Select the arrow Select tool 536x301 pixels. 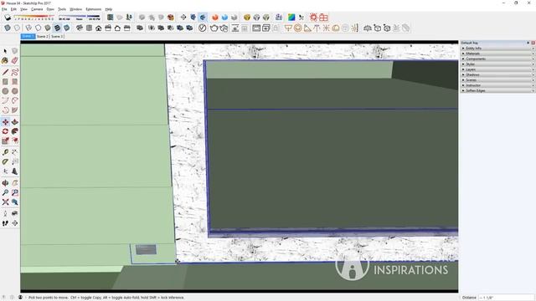click(5, 51)
